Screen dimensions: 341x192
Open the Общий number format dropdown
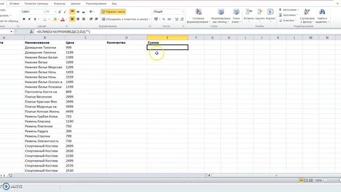point(183,12)
